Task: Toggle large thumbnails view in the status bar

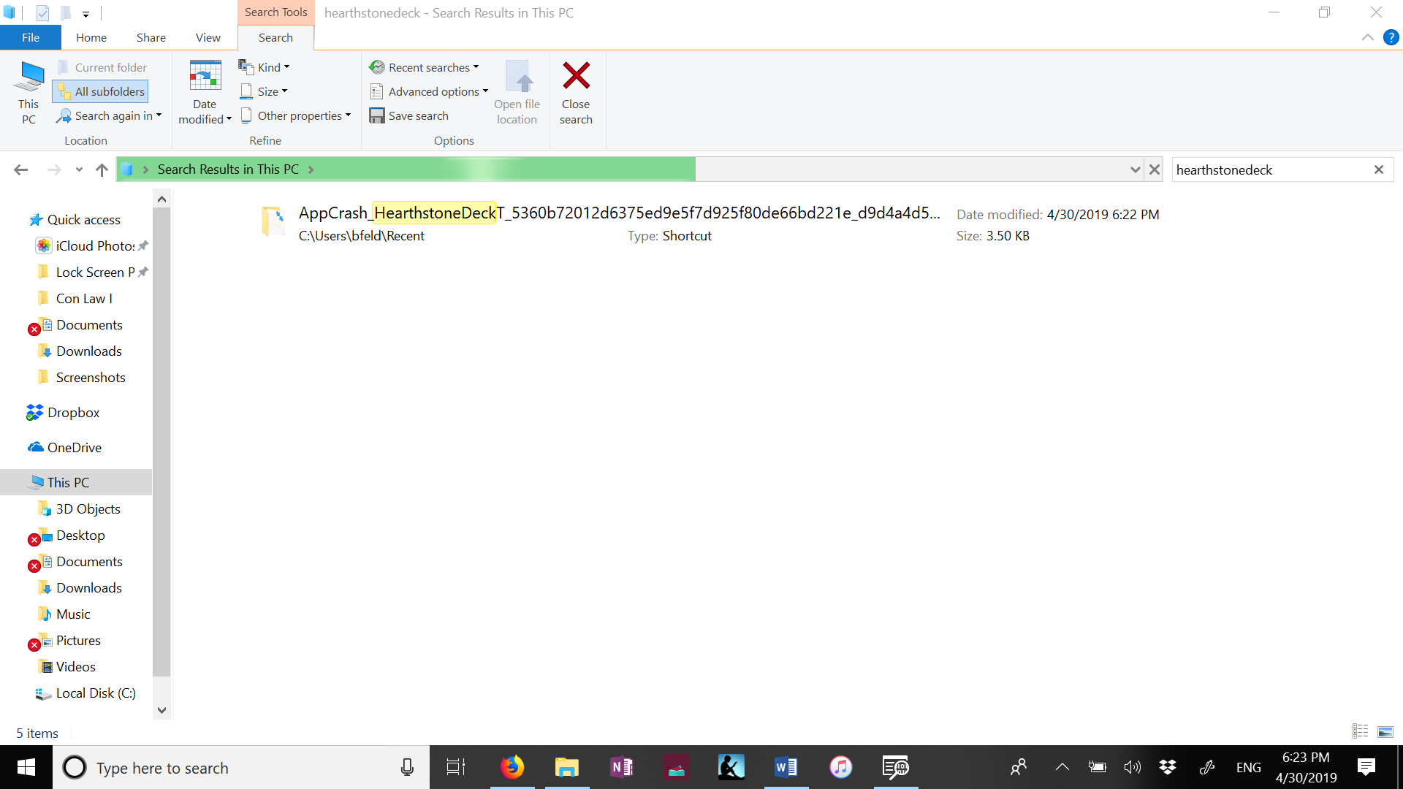Action: pos(1385,731)
